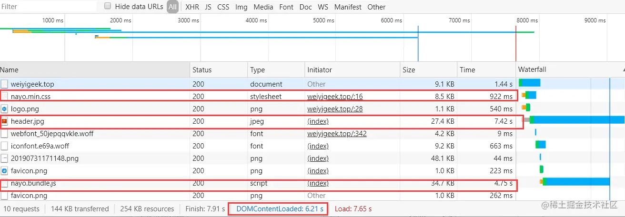Select the nayo.min.css file icon
This screenshot has height=217, width=625.
4,96
